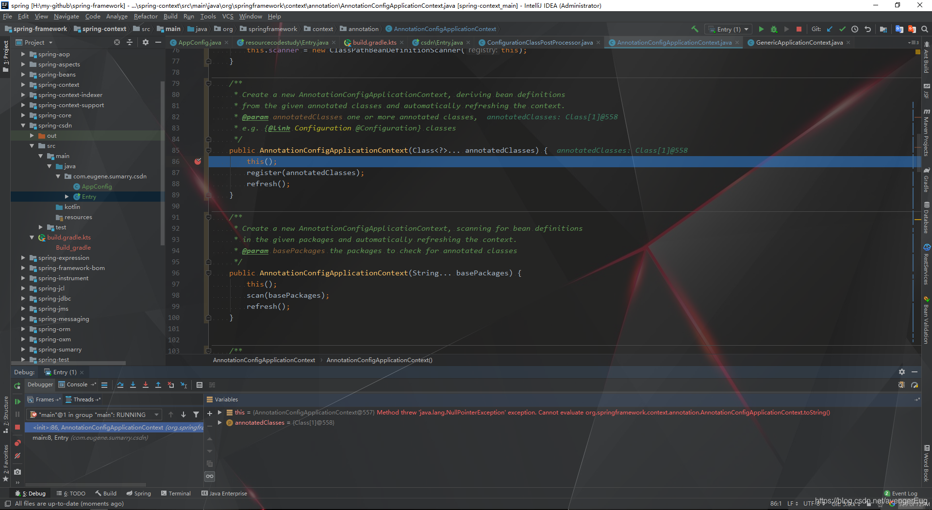Run Entry (1) with green play icon
The image size is (932, 510).
point(761,29)
